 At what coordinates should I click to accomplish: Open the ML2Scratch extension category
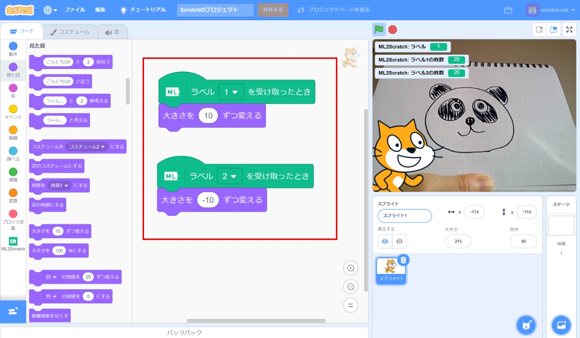pyautogui.click(x=13, y=241)
